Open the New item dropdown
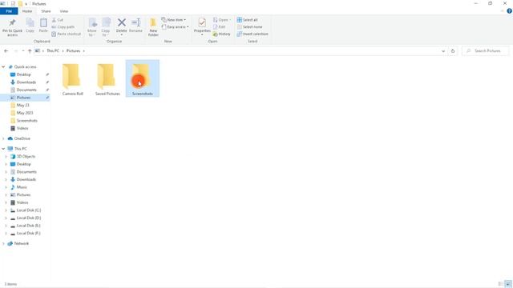Screen dimensions: 513x288 (x=174, y=20)
